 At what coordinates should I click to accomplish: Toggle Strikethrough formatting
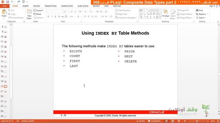(63, 17)
